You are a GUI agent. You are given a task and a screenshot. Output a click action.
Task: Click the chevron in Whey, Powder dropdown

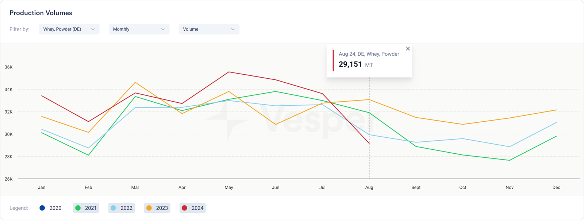pos(93,29)
